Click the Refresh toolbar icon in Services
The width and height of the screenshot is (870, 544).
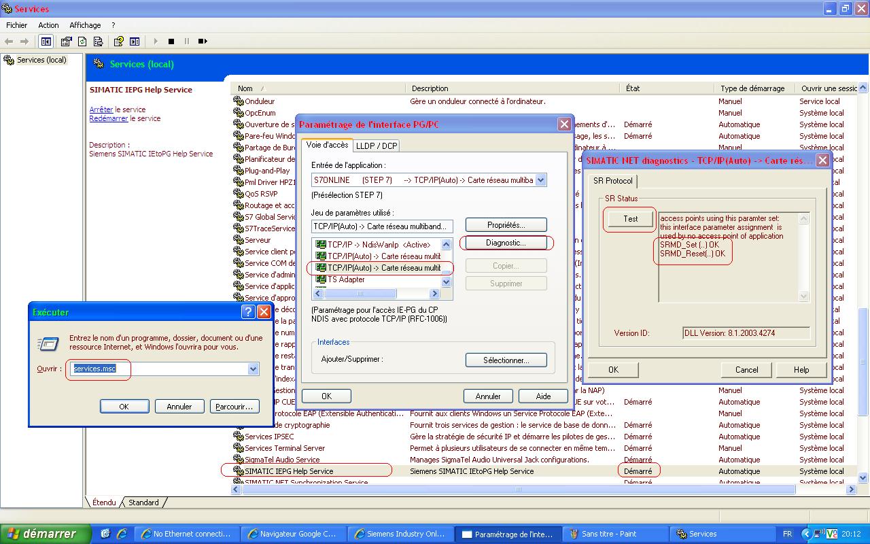82,41
